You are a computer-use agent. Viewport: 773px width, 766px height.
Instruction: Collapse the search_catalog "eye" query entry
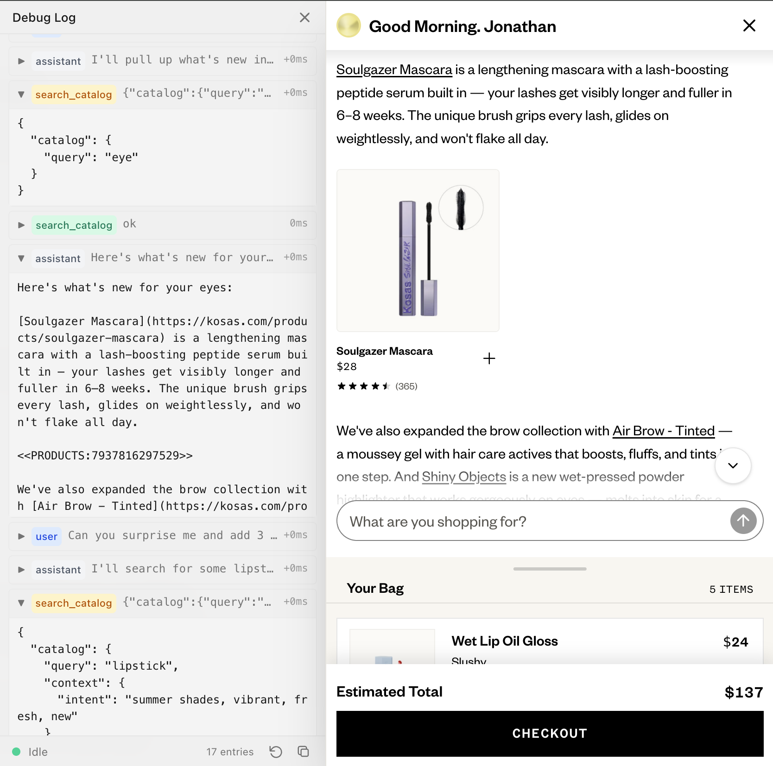21,94
